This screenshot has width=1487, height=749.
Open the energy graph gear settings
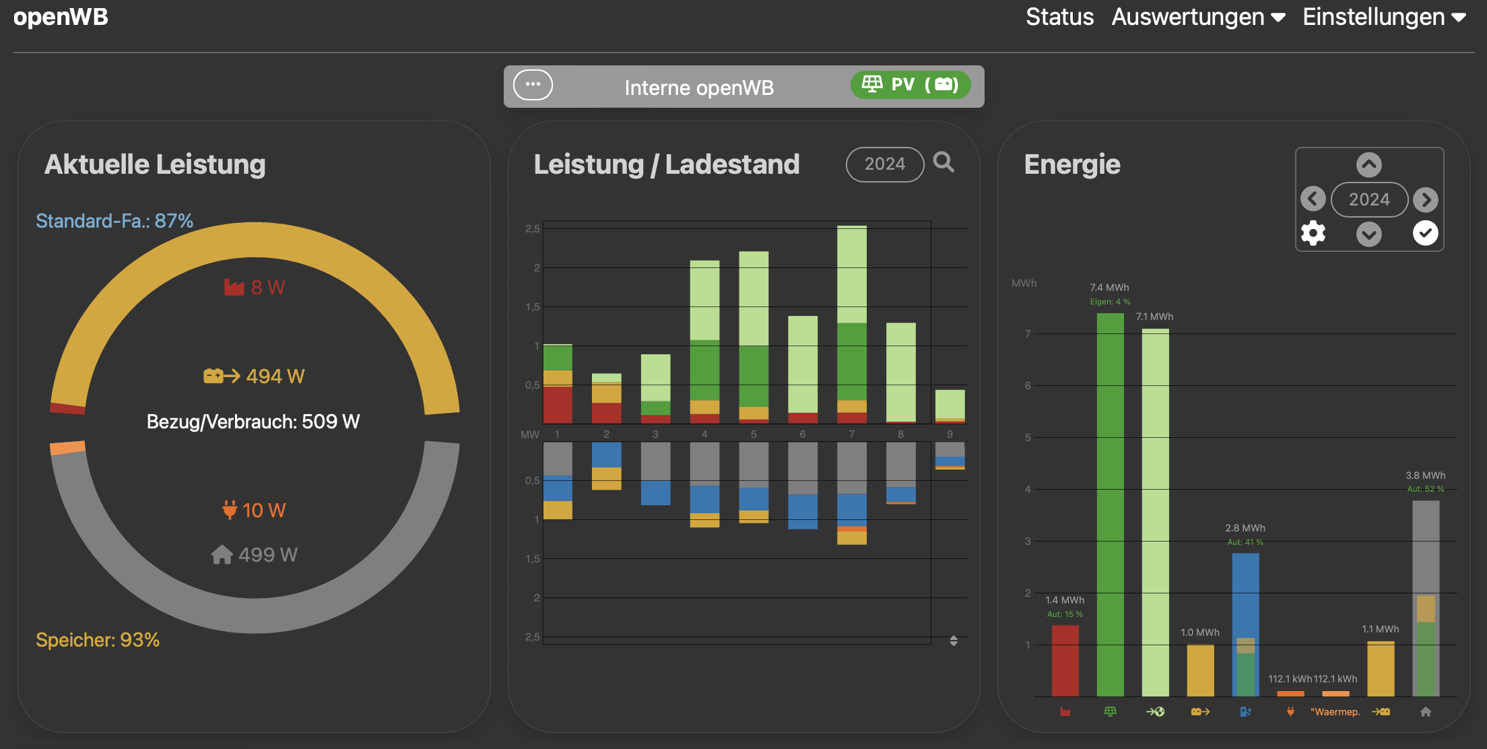pyautogui.click(x=1313, y=233)
